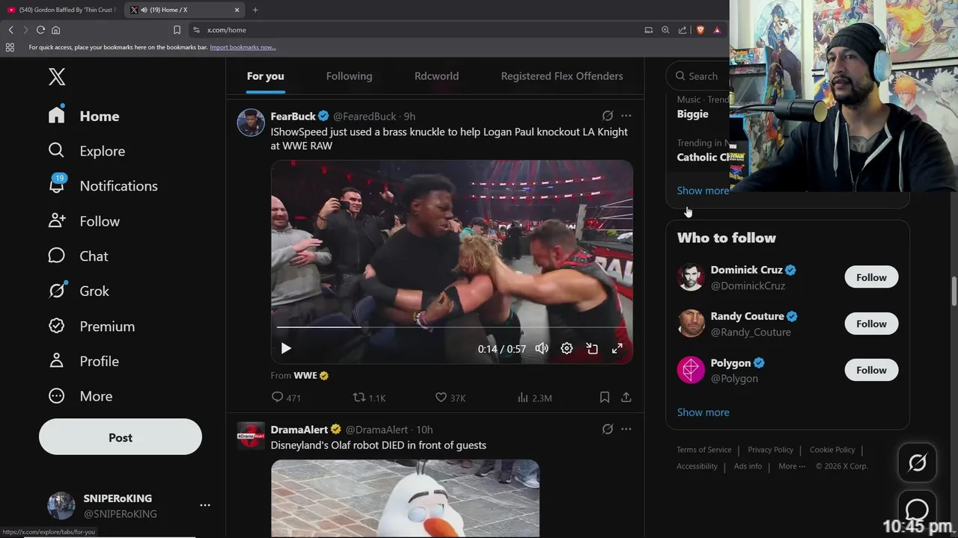Click the X logo in sidebar
Viewport: 958px width, 538px height.
(x=57, y=76)
